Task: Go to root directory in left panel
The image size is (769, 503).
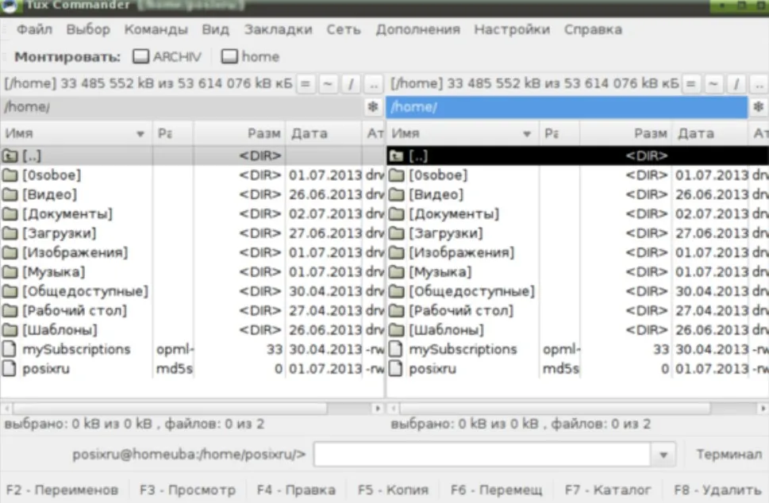Action: pyautogui.click(x=350, y=84)
